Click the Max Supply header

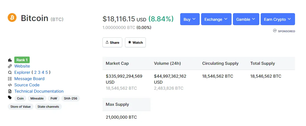[x=117, y=104]
